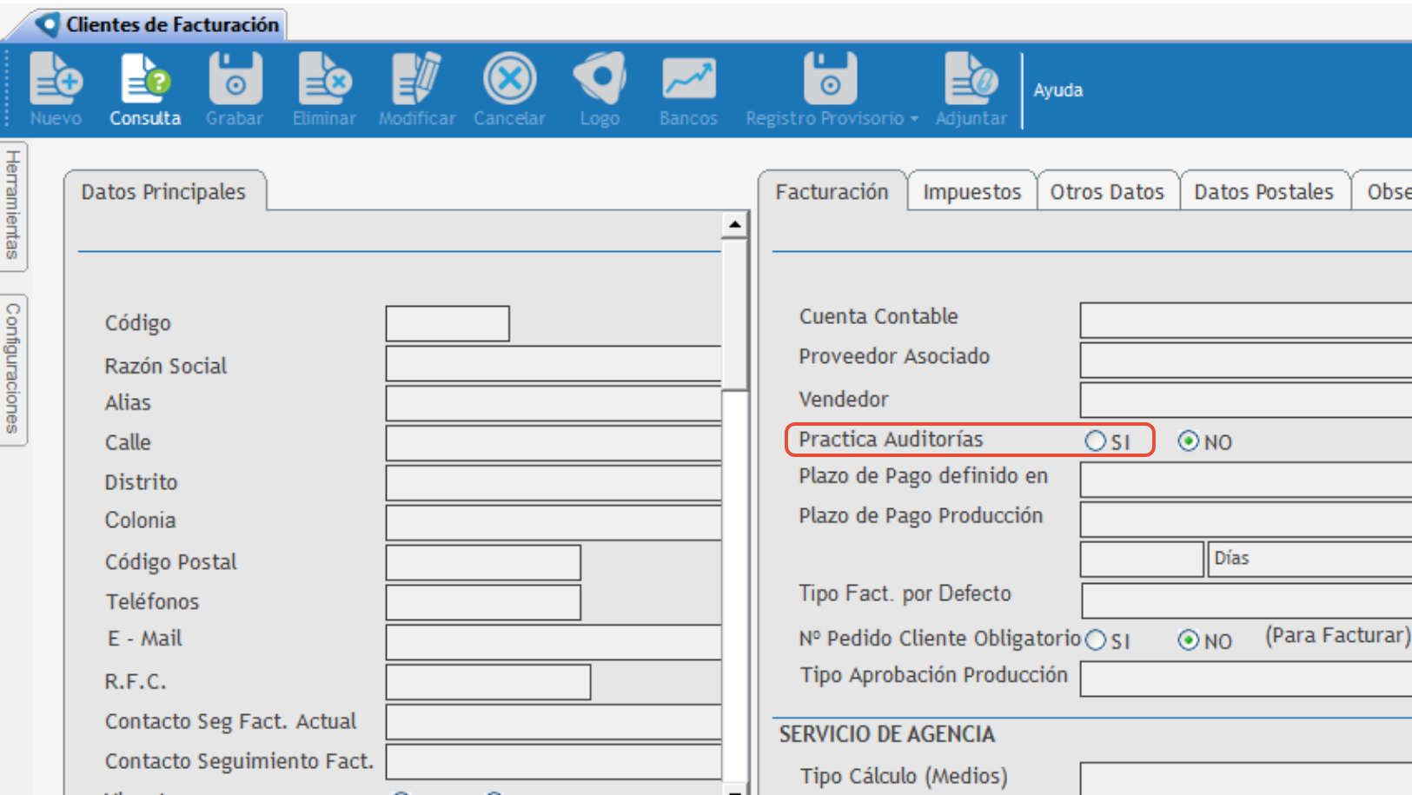The height and width of the screenshot is (795, 1412).
Task: Open the Herramientas side panel tab
Action: (x=13, y=206)
